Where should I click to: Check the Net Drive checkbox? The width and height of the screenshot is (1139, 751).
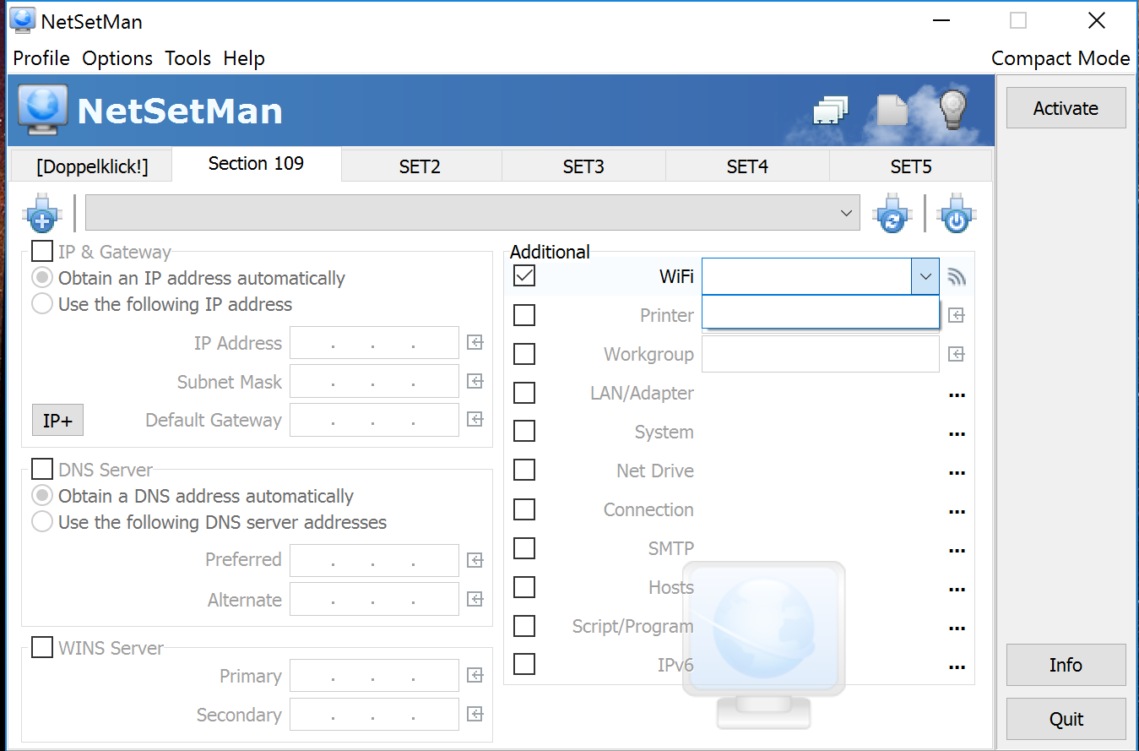pos(524,471)
